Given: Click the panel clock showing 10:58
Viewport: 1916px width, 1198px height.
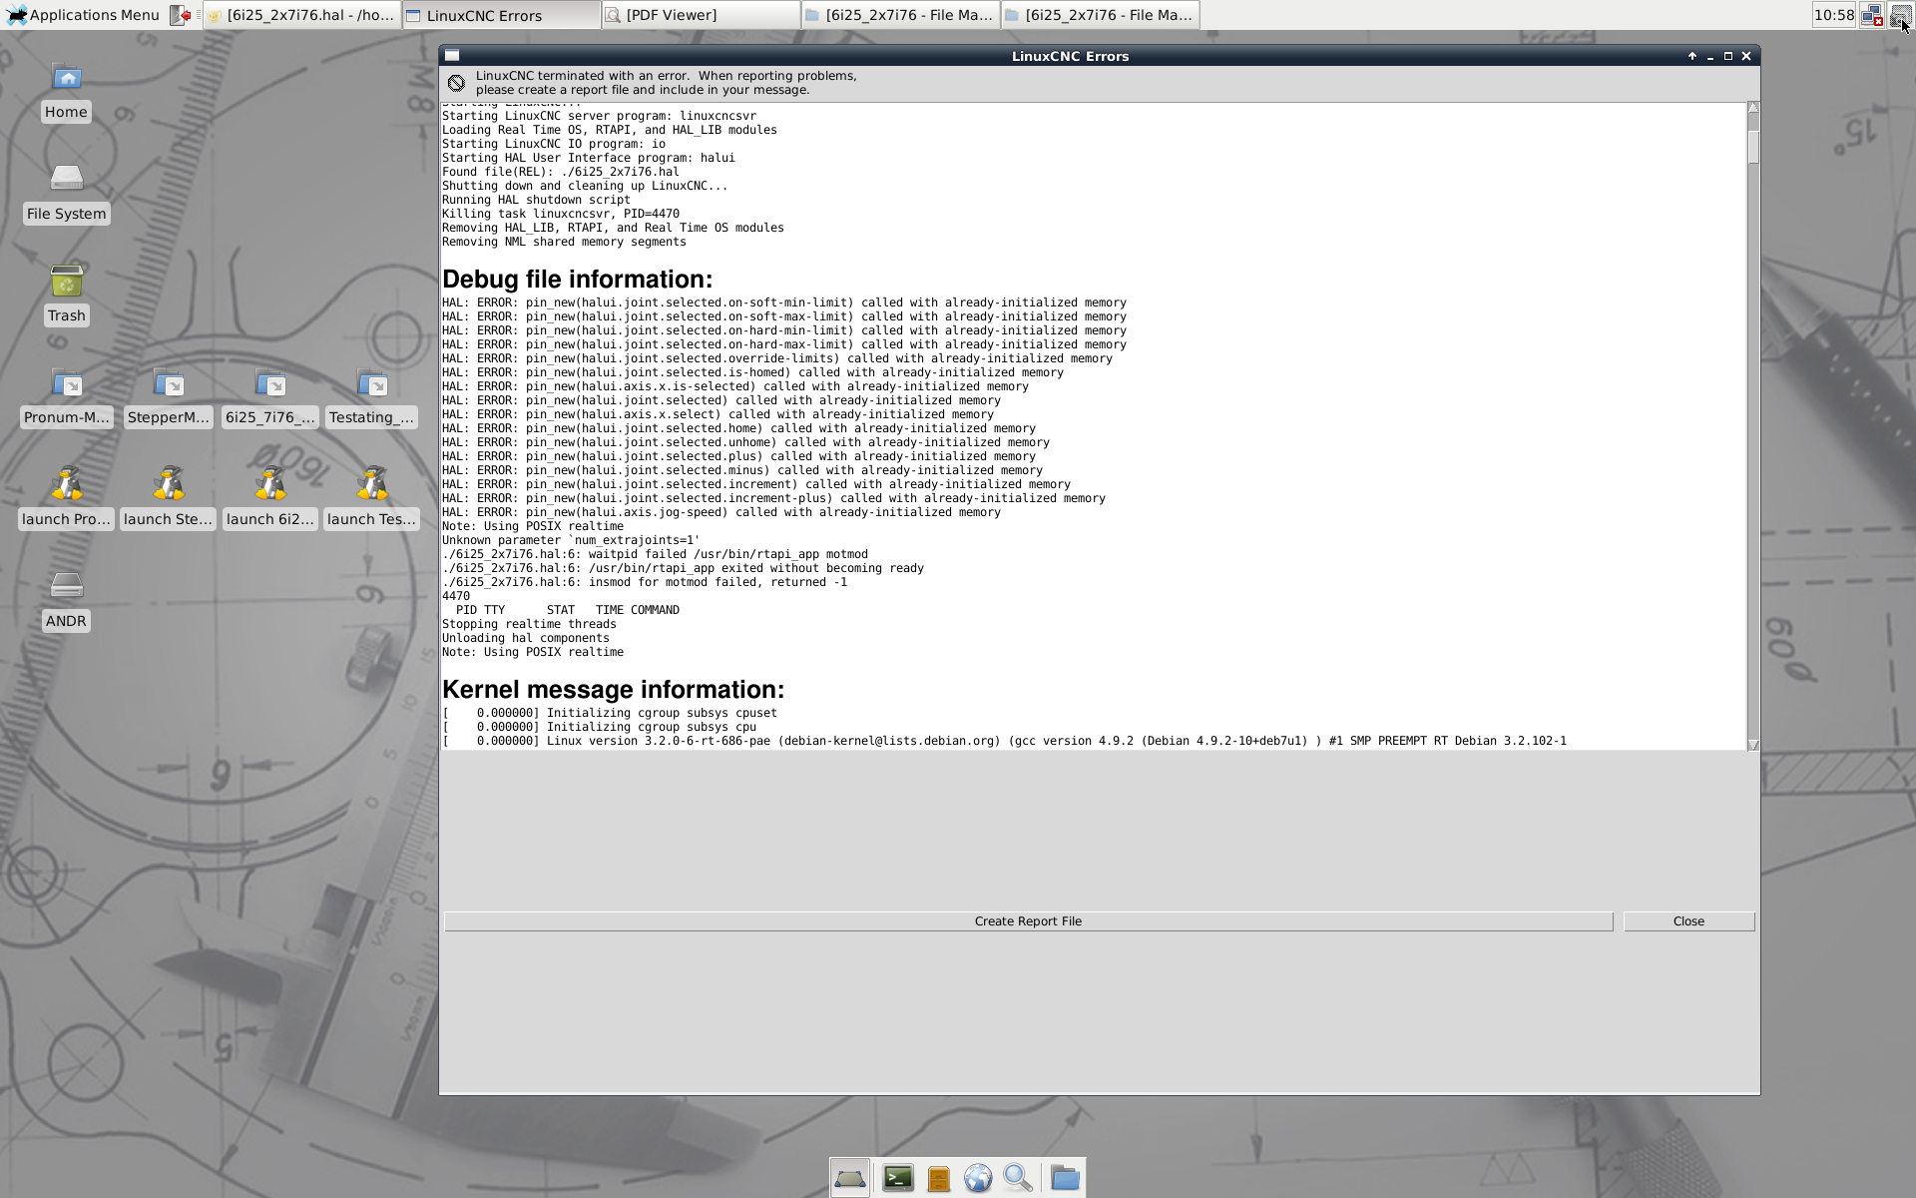Looking at the screenshot, I should [1834, 15].
